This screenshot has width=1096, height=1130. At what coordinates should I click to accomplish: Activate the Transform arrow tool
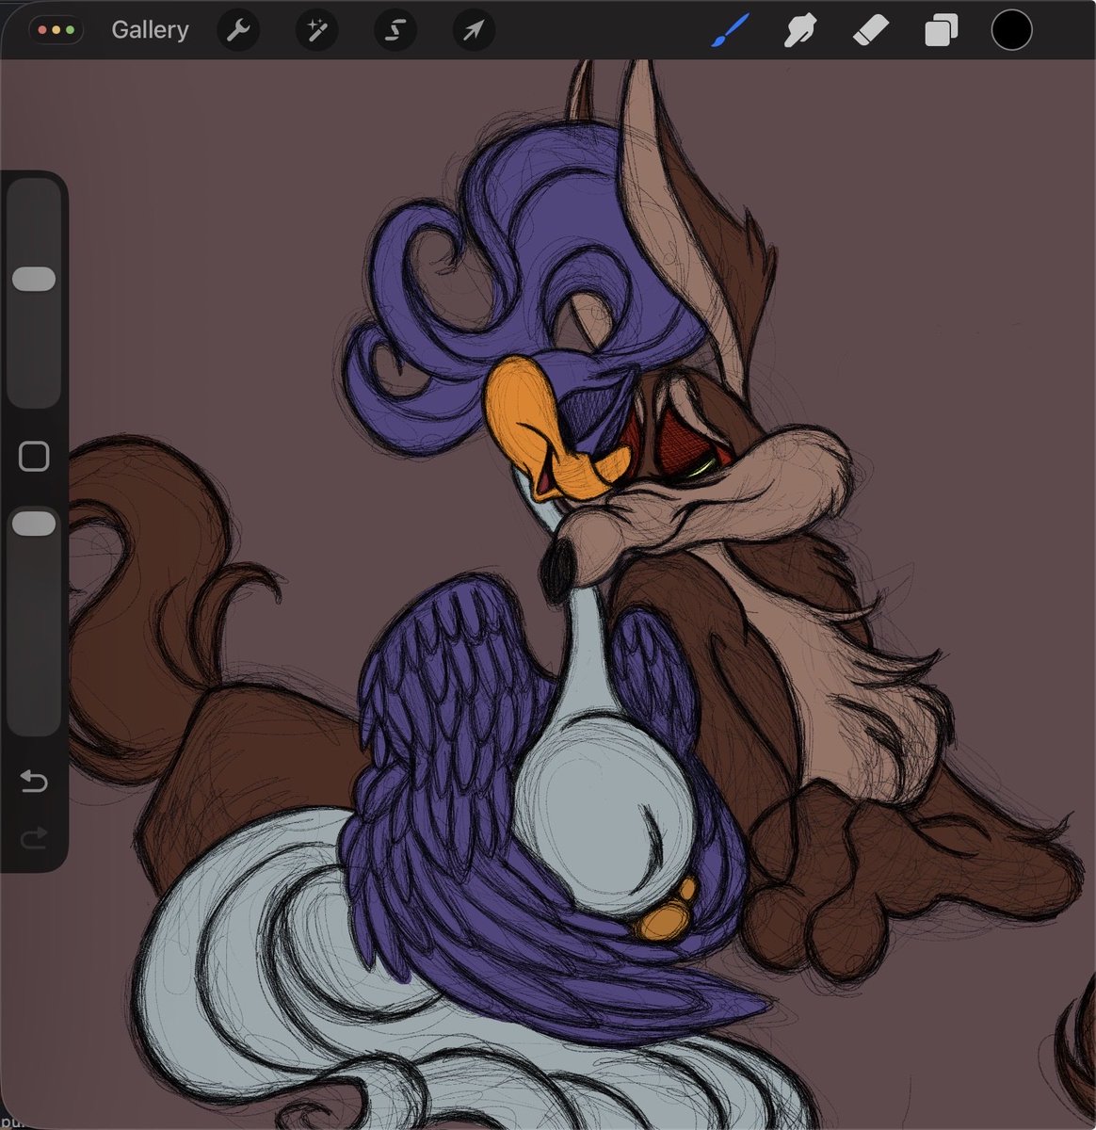click(474, 31)
